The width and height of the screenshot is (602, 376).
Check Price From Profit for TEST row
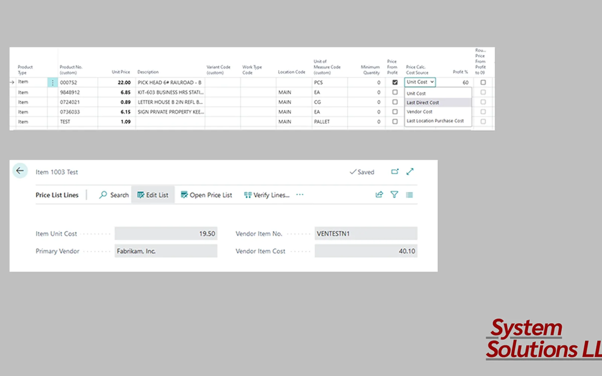(395, 121)
